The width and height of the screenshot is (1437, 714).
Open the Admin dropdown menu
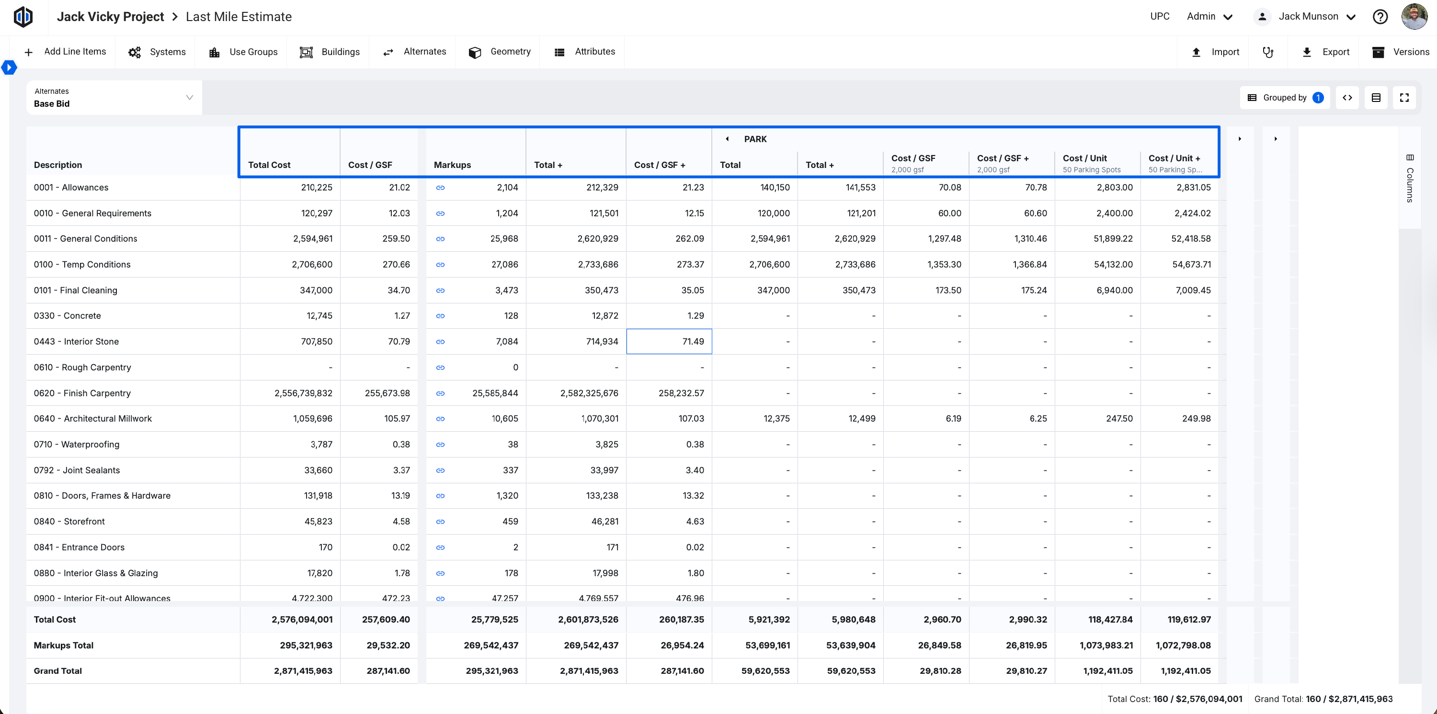point(1209,17)
